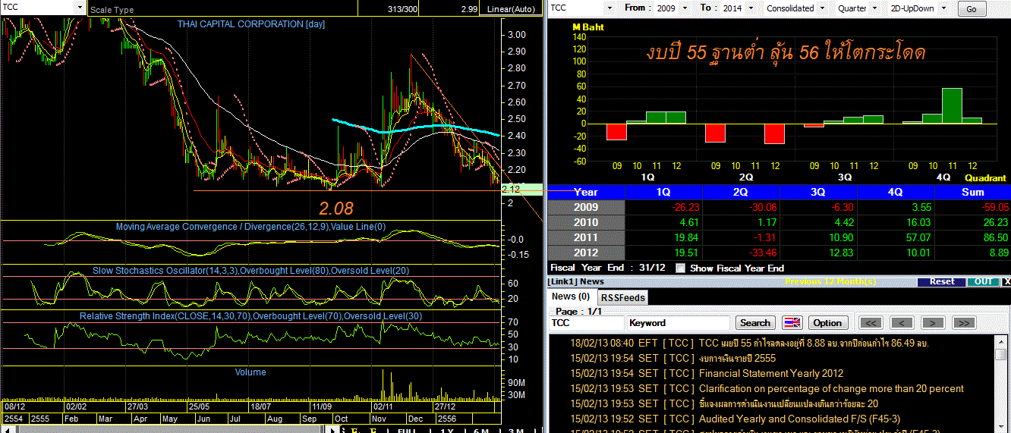The height and width of the screenshot is (433, 1011).
Task: Click the Volume panel label
Action: click(250, 372)
